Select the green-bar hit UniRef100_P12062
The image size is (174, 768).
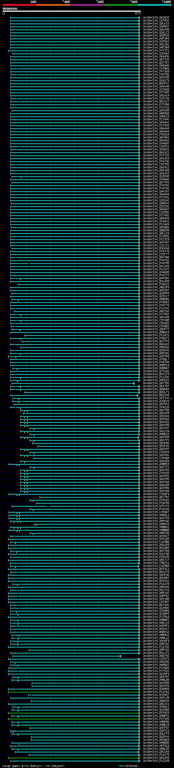click(x=156, y=692)
